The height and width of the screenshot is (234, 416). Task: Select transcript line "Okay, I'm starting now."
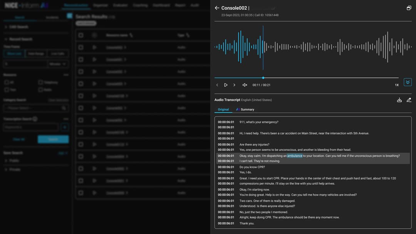coord(255,190)
